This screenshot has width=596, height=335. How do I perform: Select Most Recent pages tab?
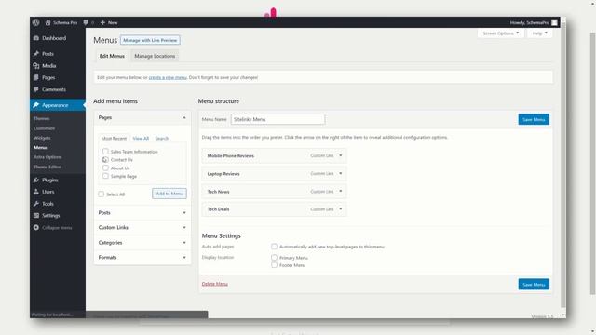coord(114,139)
